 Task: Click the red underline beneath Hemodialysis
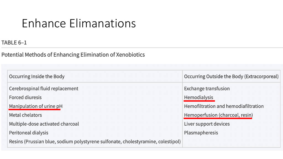pos(199,101)
